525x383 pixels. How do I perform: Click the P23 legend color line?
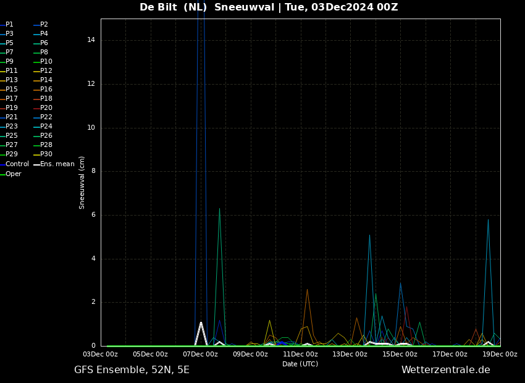[2, 127]
